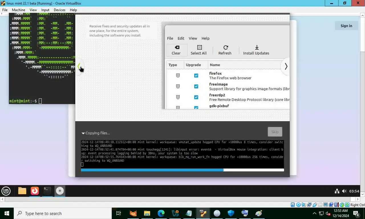Go to the previous installer slide

point(79,66)
